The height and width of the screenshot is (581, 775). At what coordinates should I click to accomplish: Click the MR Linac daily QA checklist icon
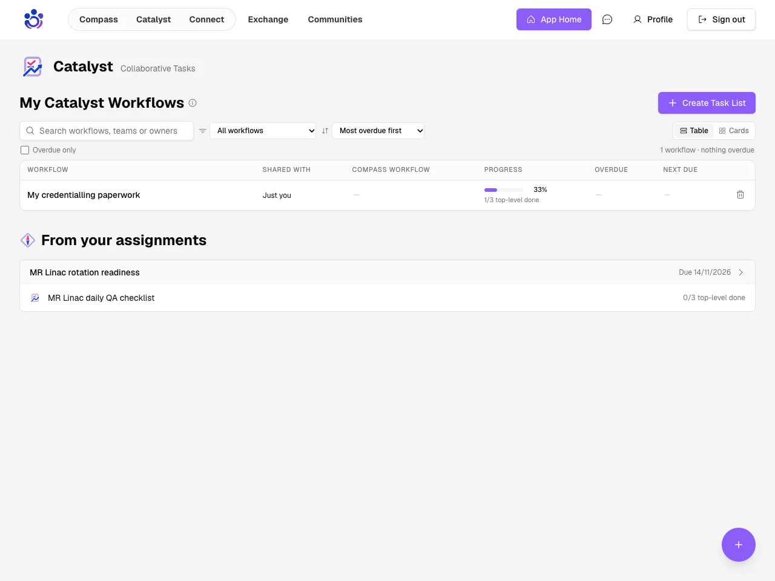click(35, 298)
